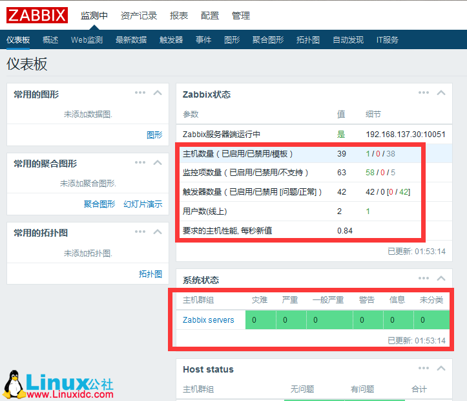The width and height of the screenshot is (467, 401).
Task: Open options menu for 常用的拓扑图 widget
Action: pyautogui.click(x=140, y=232)
